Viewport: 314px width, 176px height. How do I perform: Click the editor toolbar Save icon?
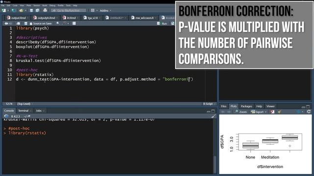[26, 23]
